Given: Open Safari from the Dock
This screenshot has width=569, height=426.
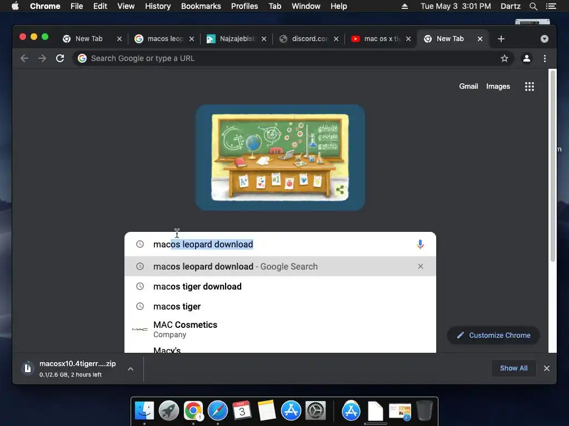Looking at the screenshot, I should point(218,411).
